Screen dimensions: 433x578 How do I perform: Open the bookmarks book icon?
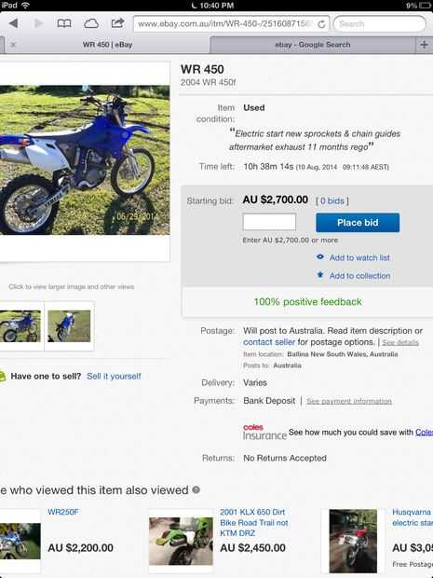pyautogui.click(x=64, y=23)
